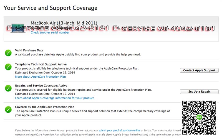Click the green LINE logo inside the QR code

(199, 117)
